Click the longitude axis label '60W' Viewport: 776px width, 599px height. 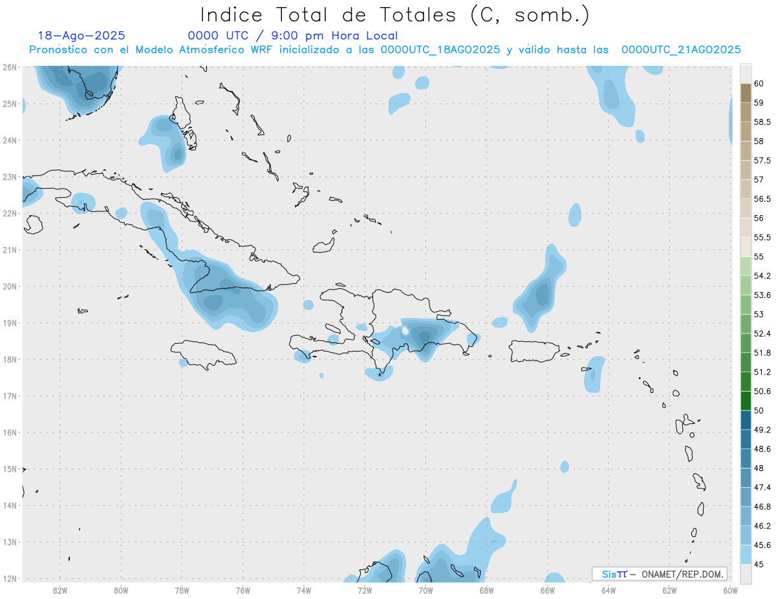730,590
